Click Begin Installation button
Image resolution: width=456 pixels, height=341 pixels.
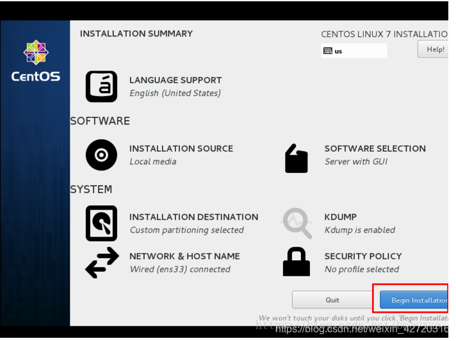(x=414, y=300)
